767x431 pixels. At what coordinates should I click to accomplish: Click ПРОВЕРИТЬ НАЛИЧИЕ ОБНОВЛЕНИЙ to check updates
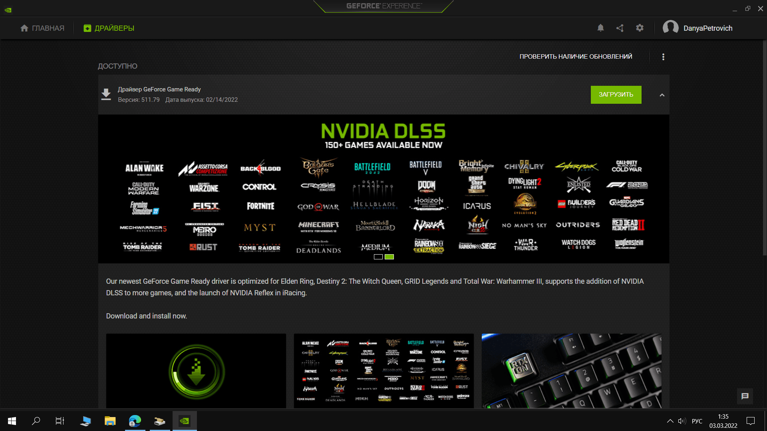[x=576, y=57]
